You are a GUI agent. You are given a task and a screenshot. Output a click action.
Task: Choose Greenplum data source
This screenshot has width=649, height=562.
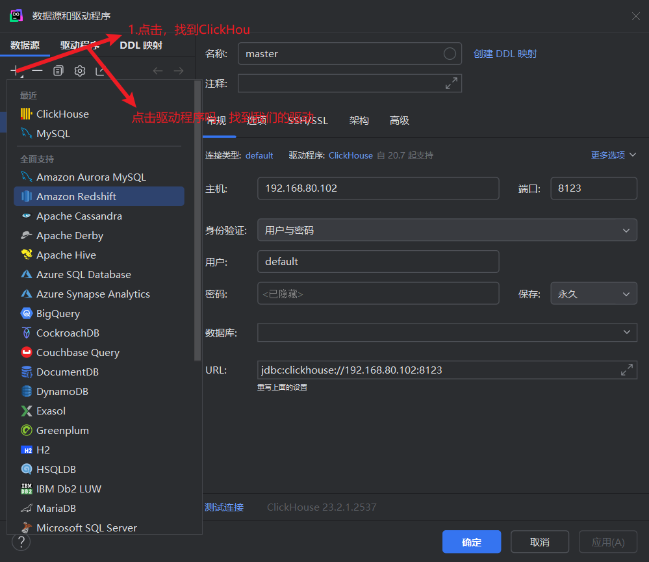point(99,430)
